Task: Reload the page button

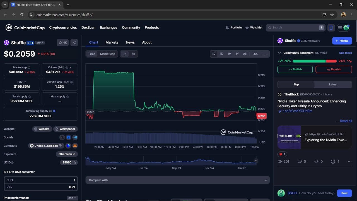Action: [x=22, y=15]
